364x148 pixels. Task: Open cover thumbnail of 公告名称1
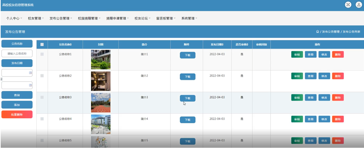pyautogui.click(x=101, y=60)
